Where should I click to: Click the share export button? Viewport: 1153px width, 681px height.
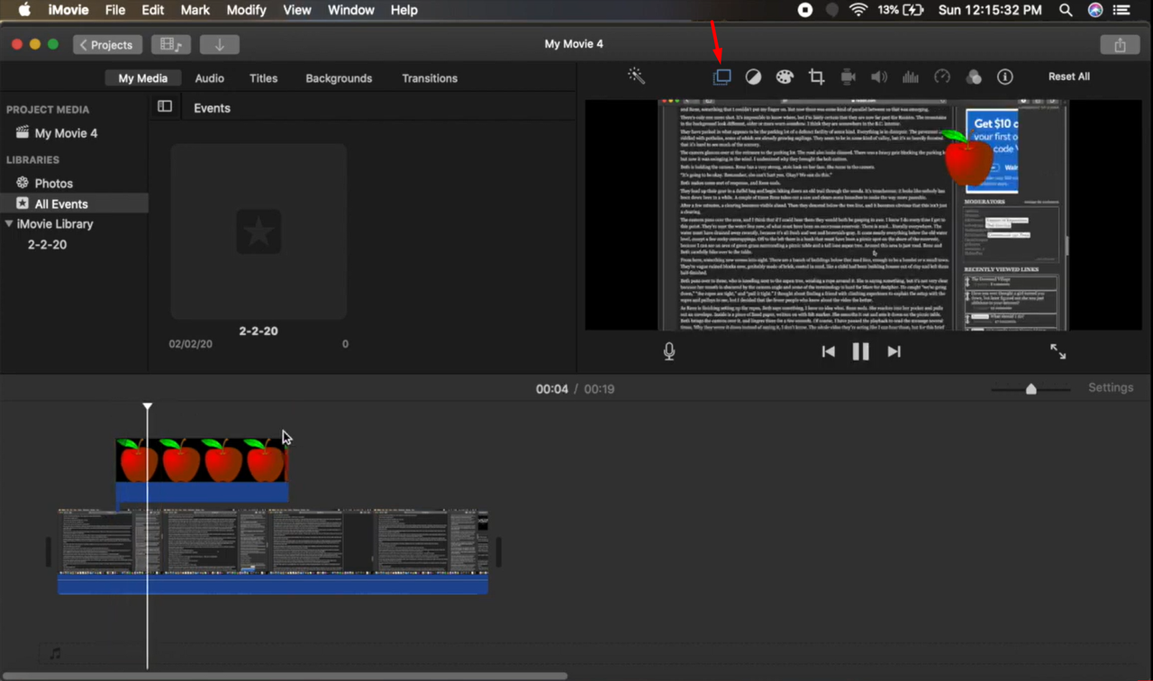[1120, 44]
